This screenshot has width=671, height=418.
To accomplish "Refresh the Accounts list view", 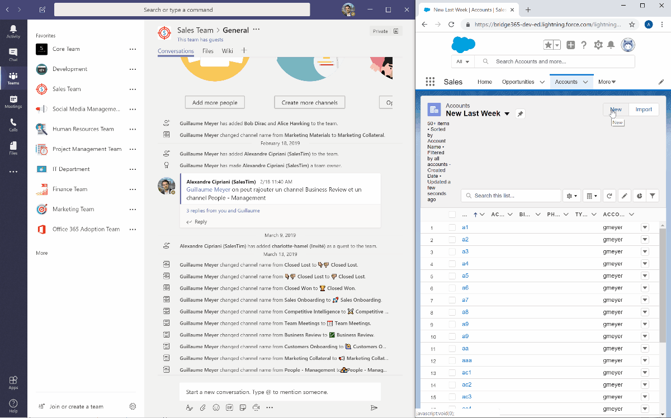I will pyautogui.click(x=609, y=196).
